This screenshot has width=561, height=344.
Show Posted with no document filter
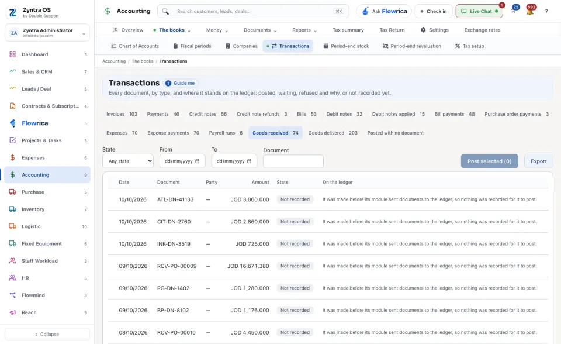coord(396,133)
